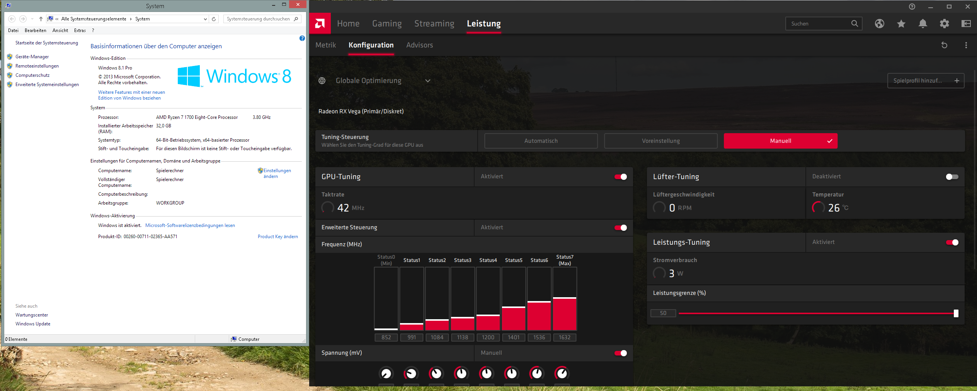Click the AMD logo in Radeon Software
The image size is (977, 391).
click(320, 24)
